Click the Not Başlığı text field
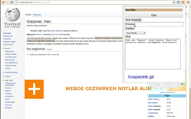The height and width of the screenshot is (119, 191). click(x=154, y=24)
